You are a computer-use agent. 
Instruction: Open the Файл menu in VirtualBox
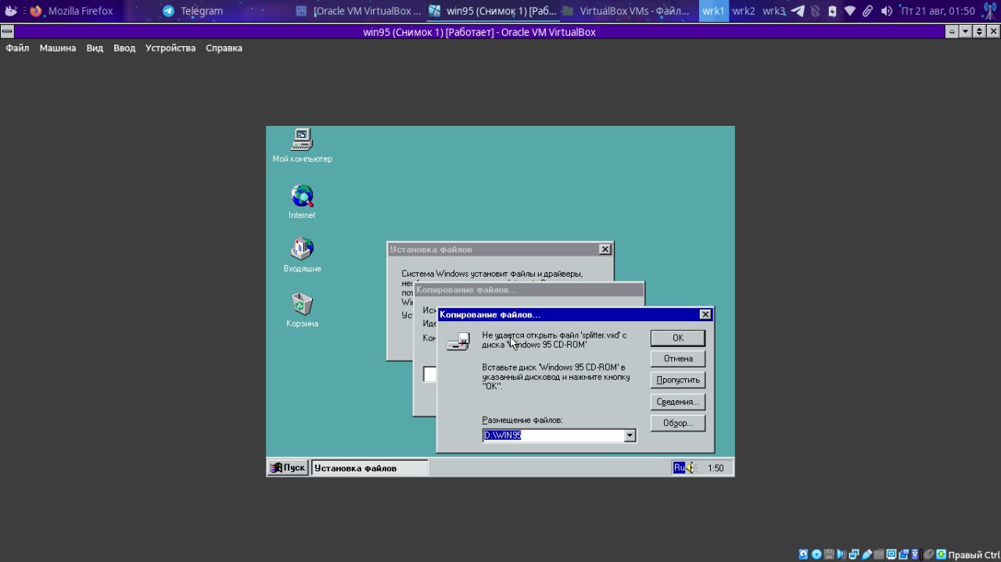17,48
